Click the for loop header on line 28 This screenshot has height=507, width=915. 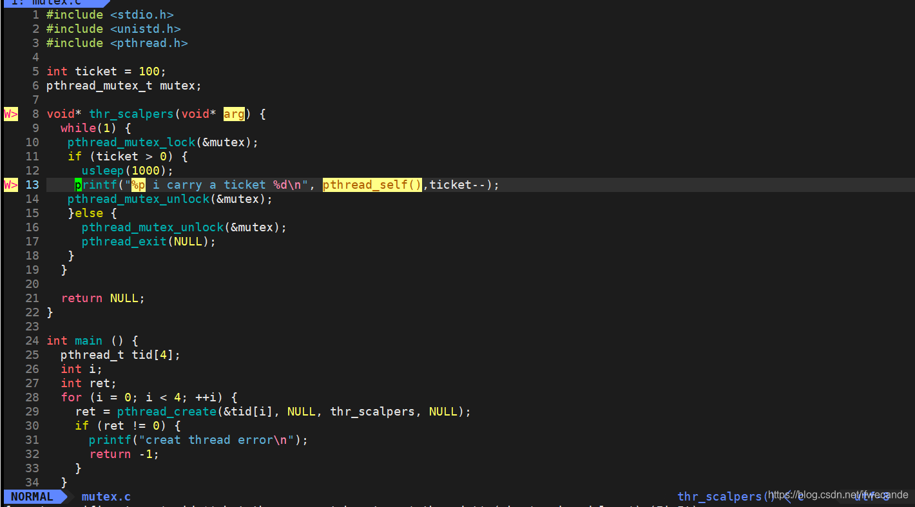point(149,397)
